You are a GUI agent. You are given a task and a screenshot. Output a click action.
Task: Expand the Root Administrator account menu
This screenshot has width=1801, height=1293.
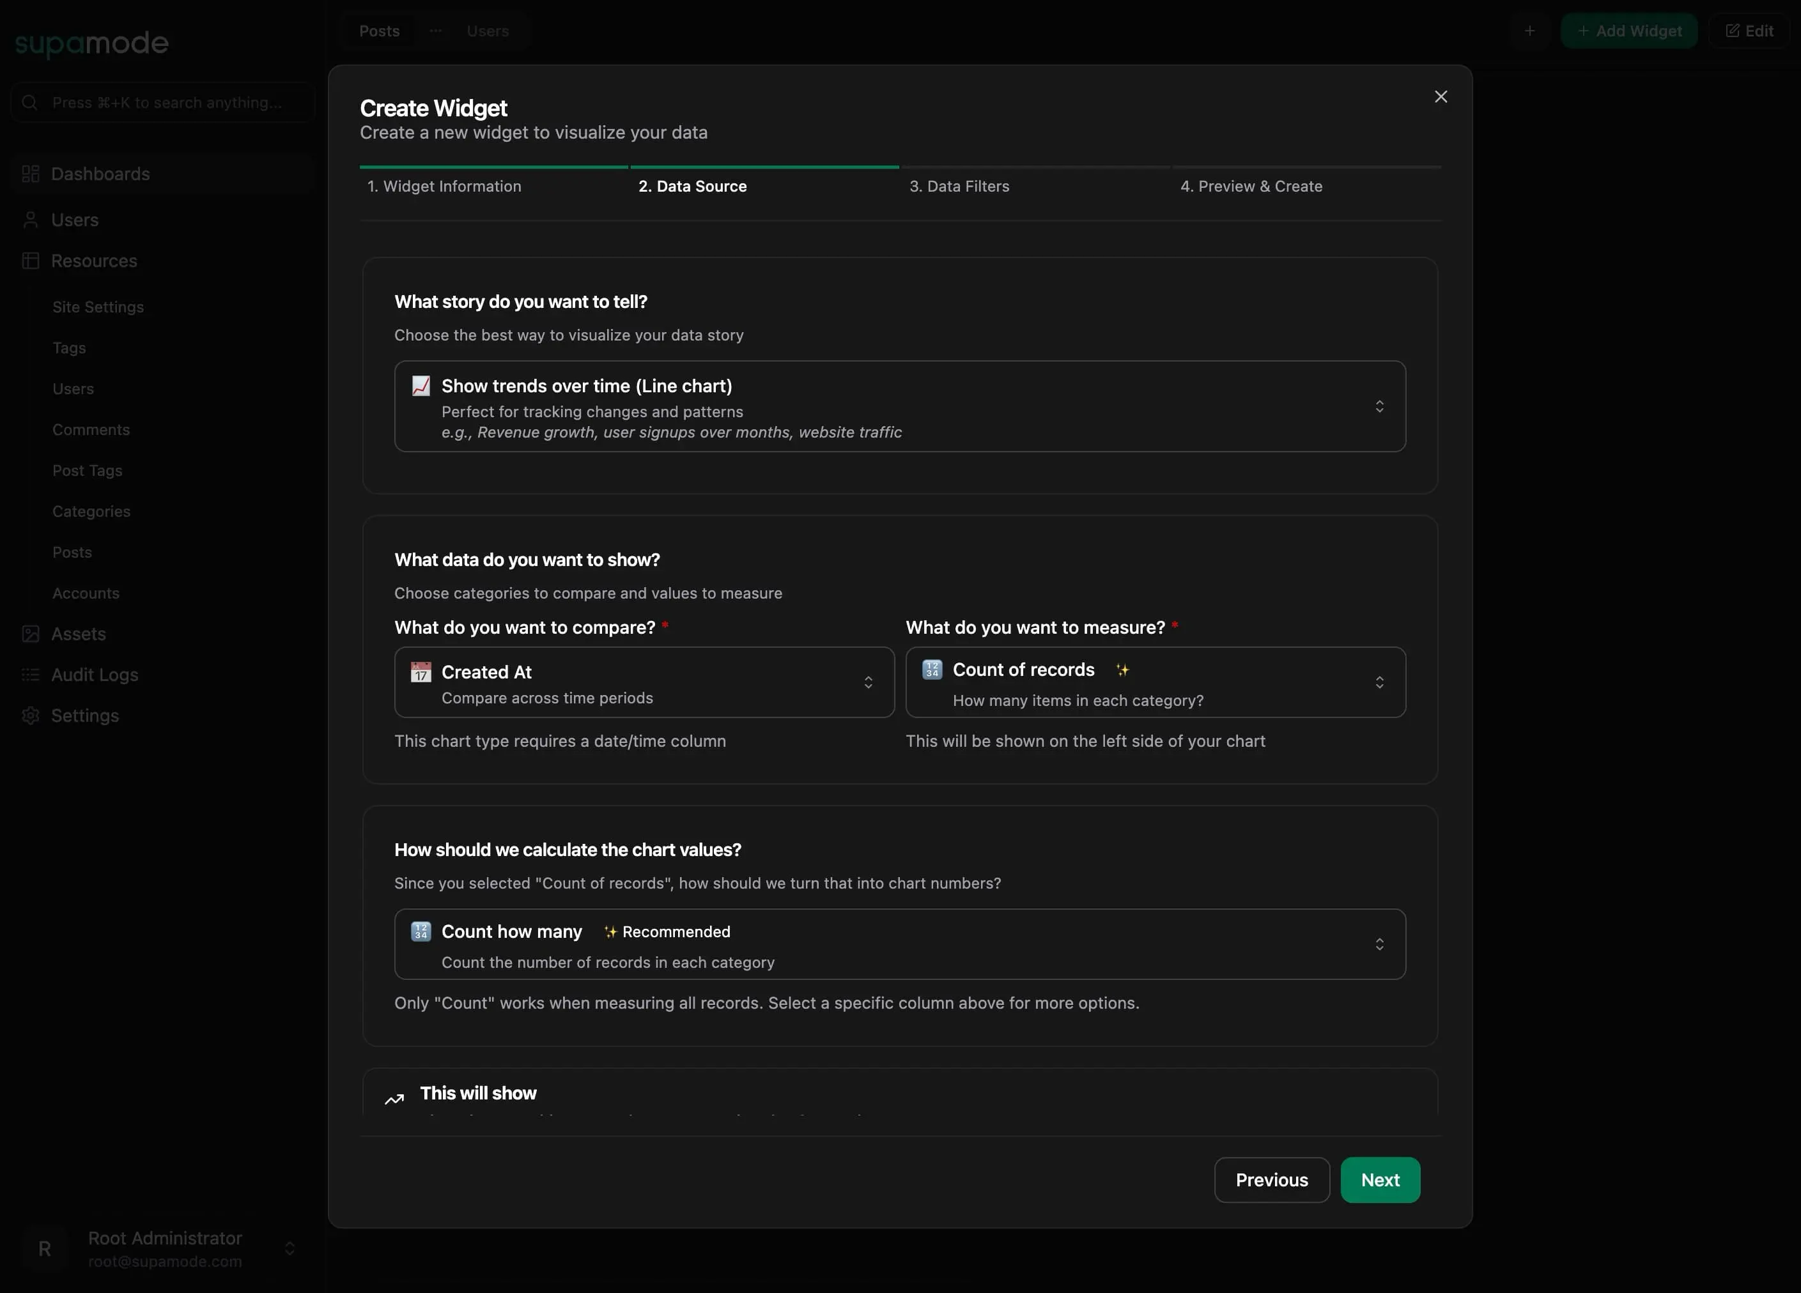coord(289,1248)
